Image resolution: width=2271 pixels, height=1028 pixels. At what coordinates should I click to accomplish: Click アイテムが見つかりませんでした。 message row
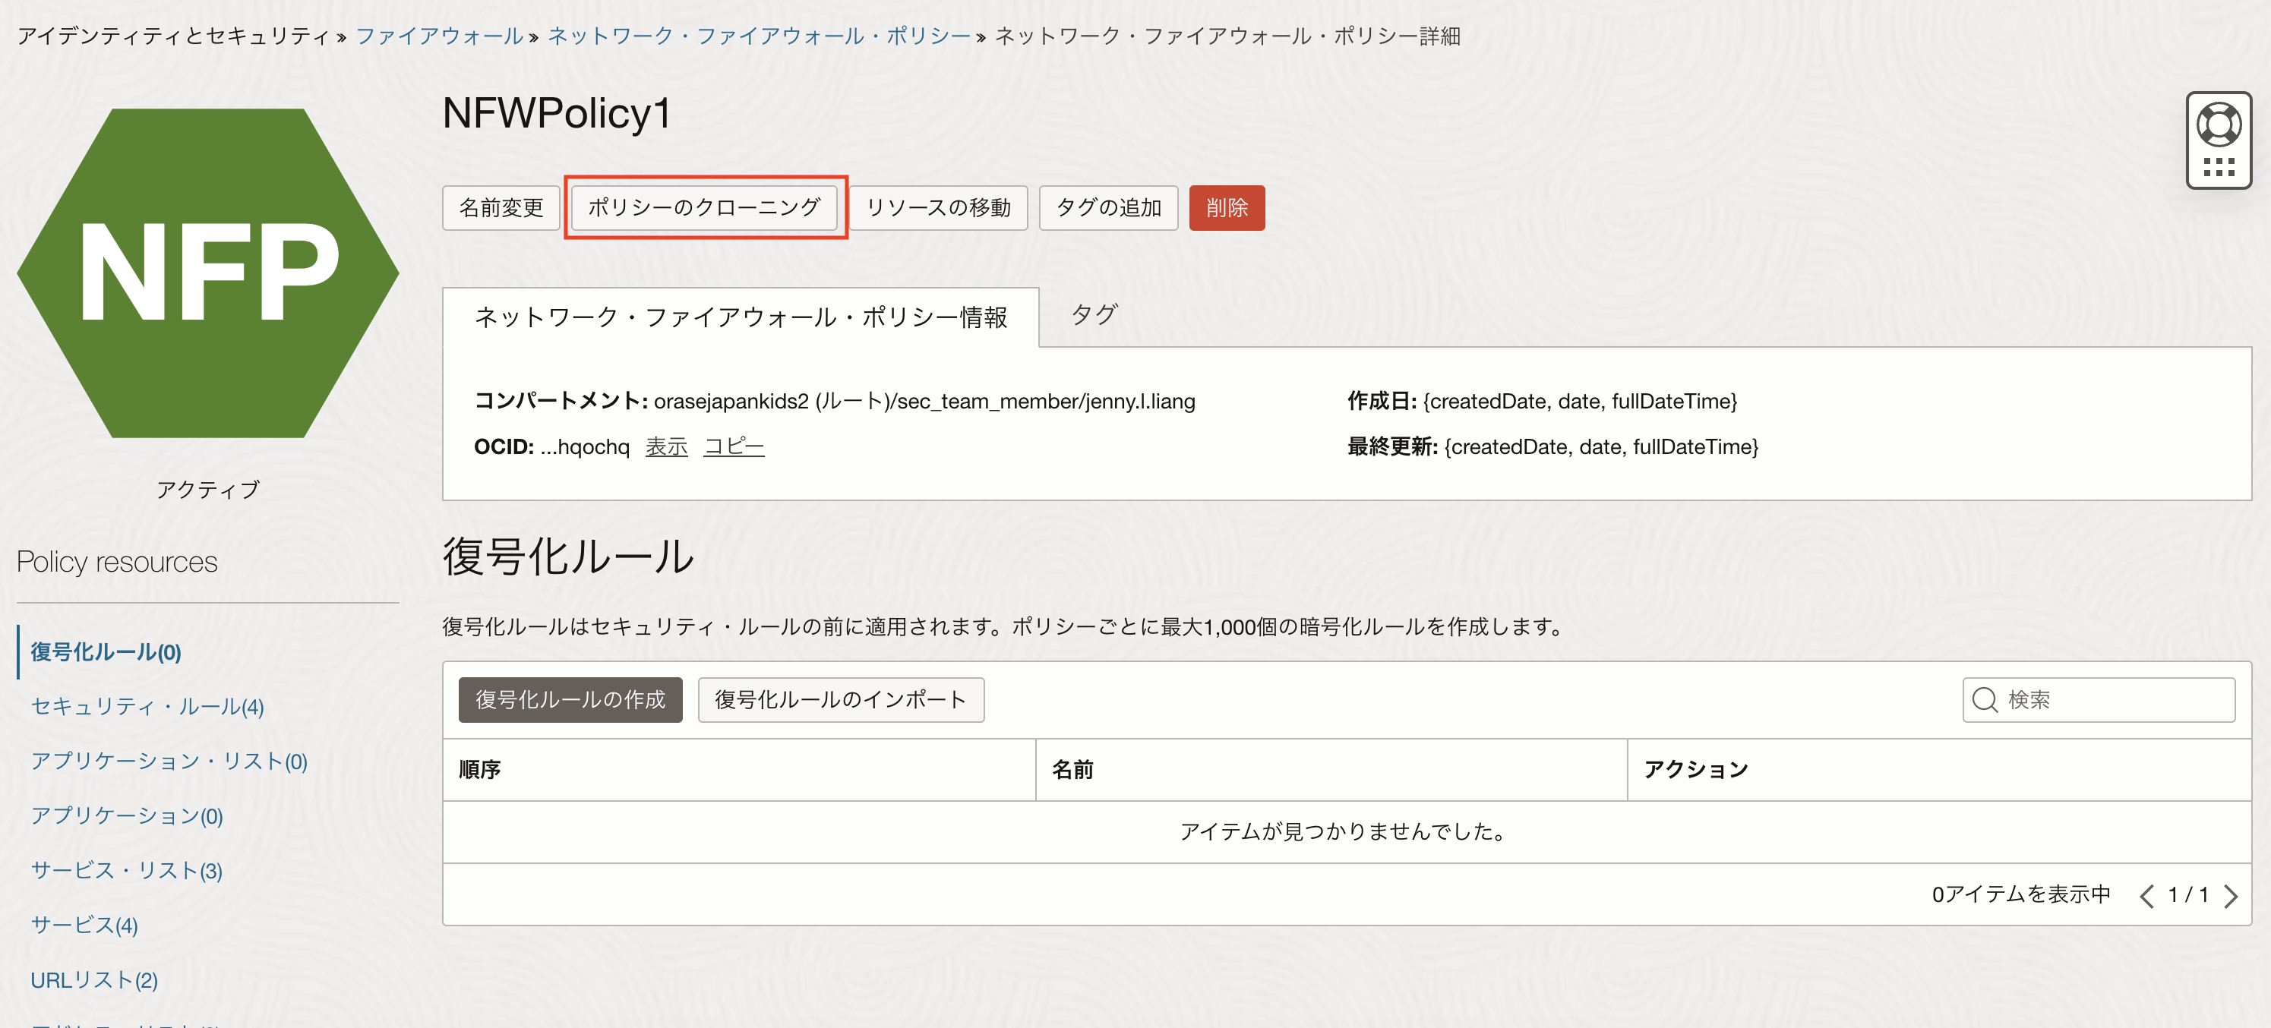(x=1346, y=831)
